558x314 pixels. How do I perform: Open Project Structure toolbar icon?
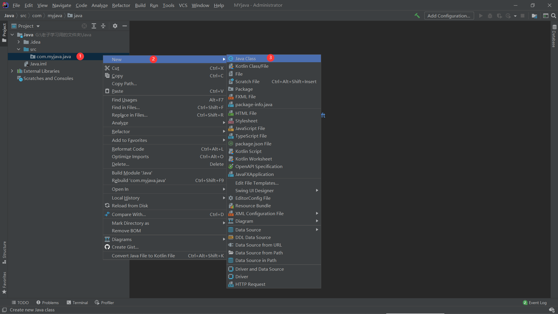tap(534, 16)
